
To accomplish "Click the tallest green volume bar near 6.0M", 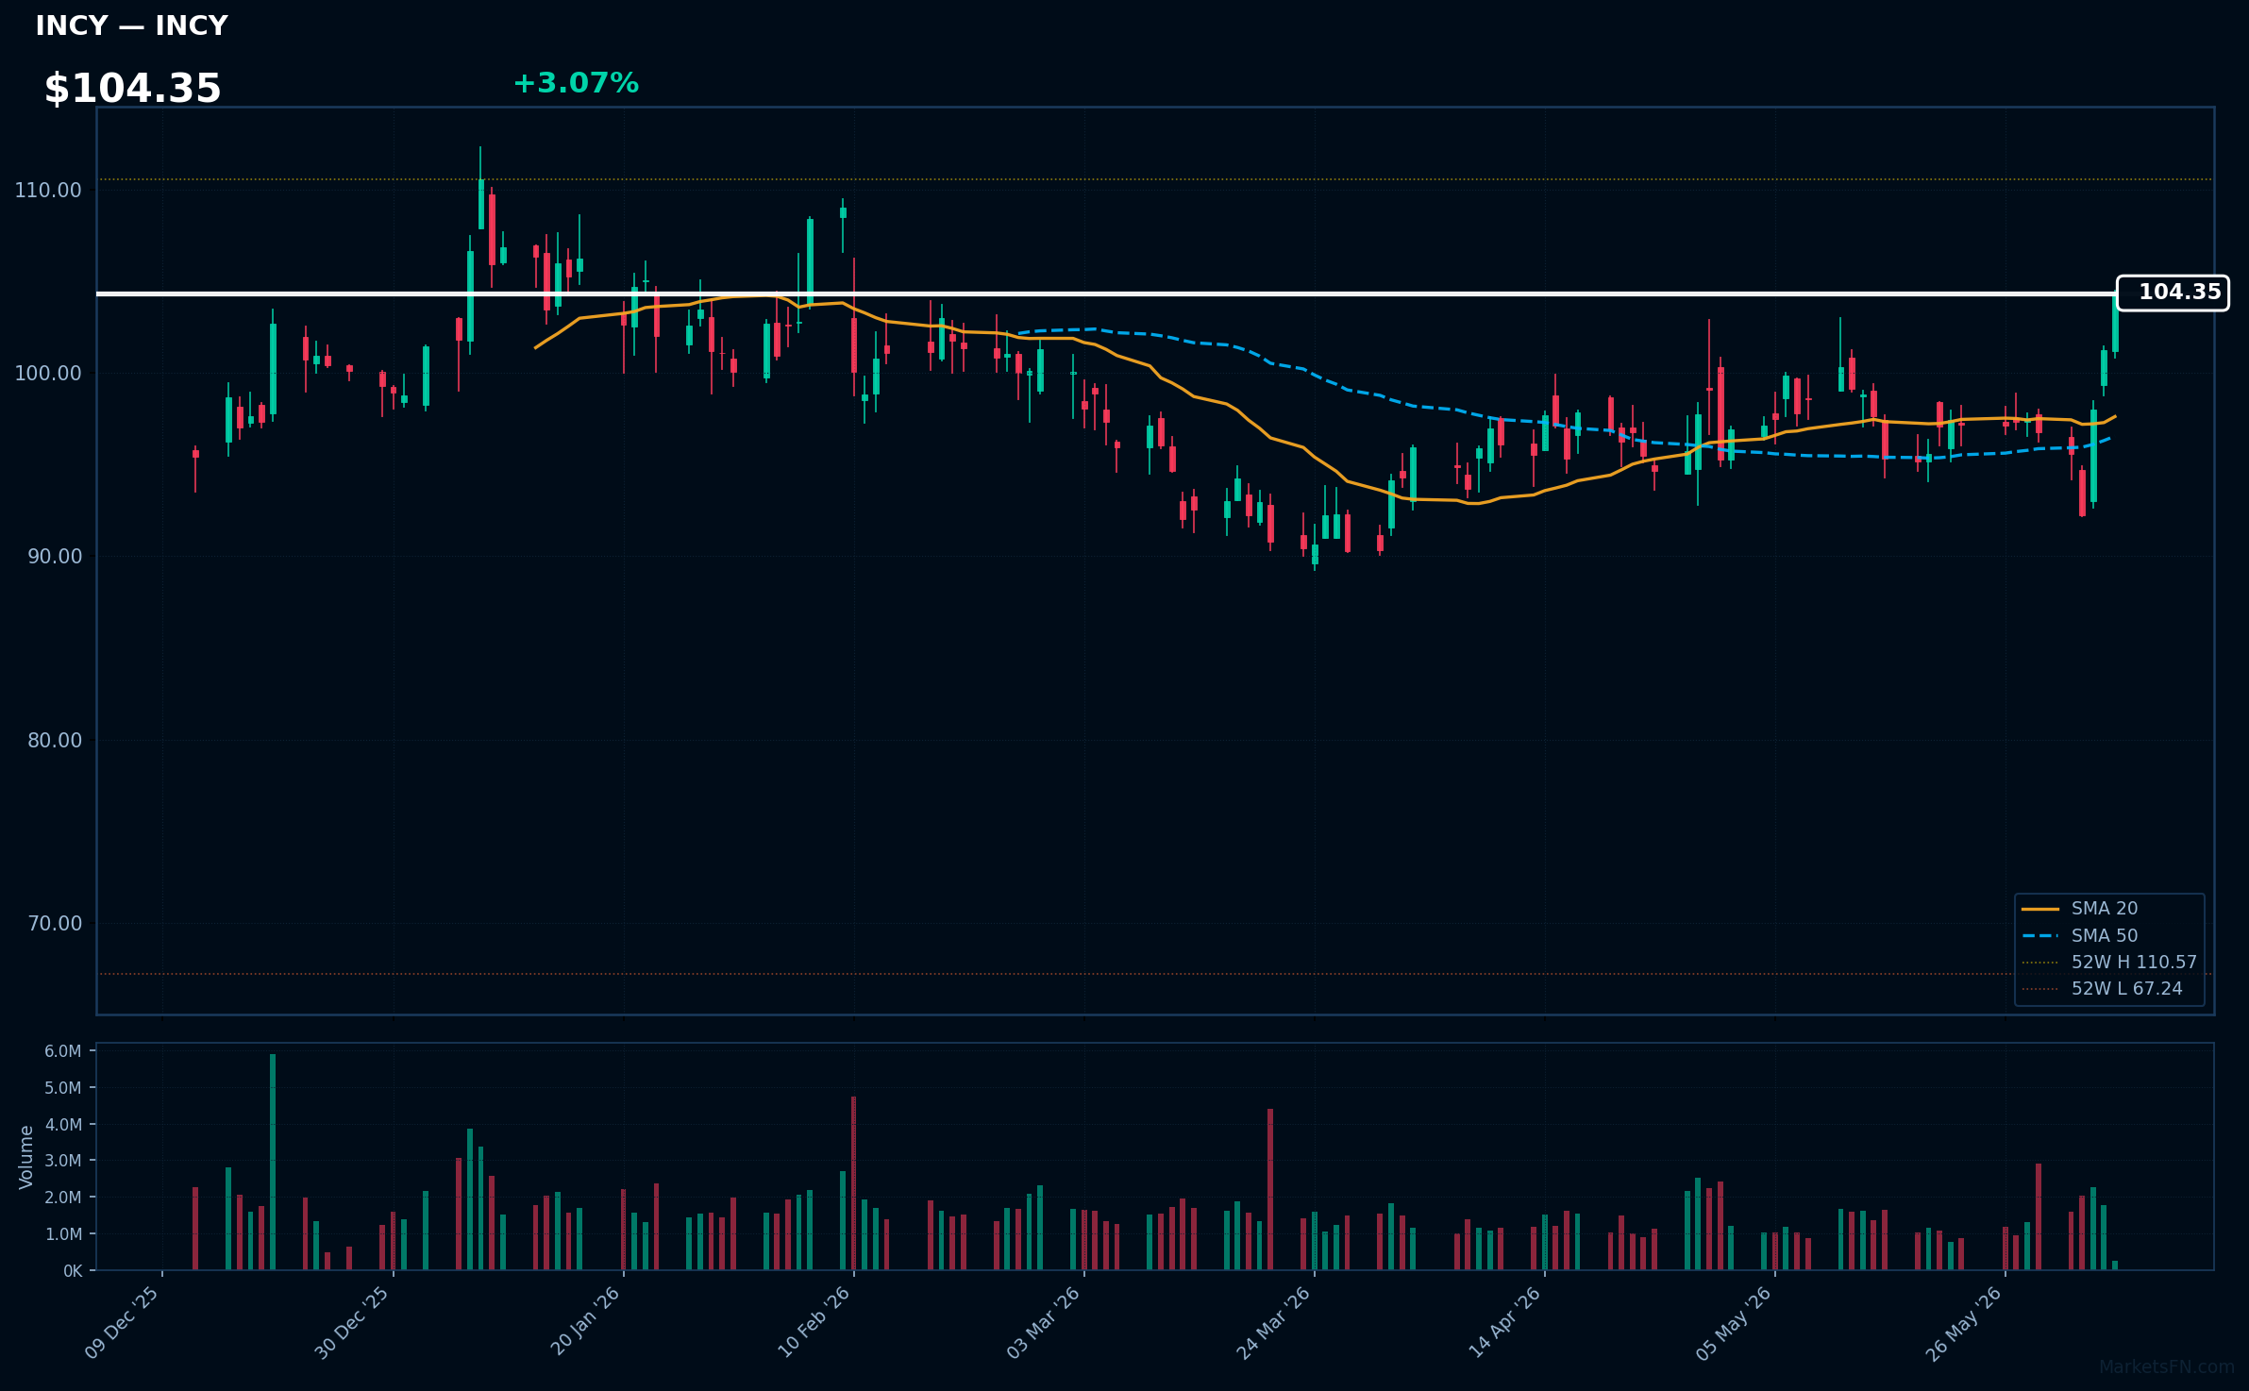I will coord(273,1162).
